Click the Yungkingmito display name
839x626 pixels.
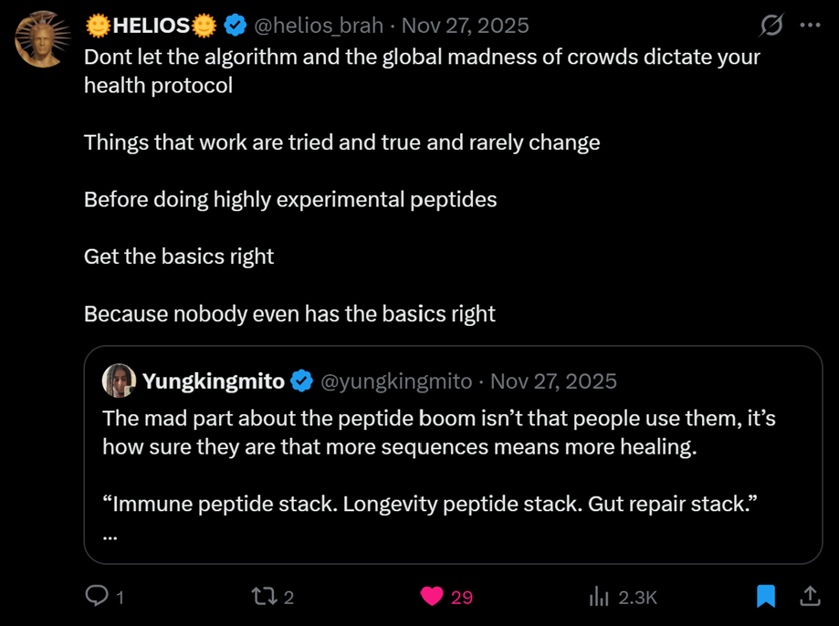click(214, 381)
